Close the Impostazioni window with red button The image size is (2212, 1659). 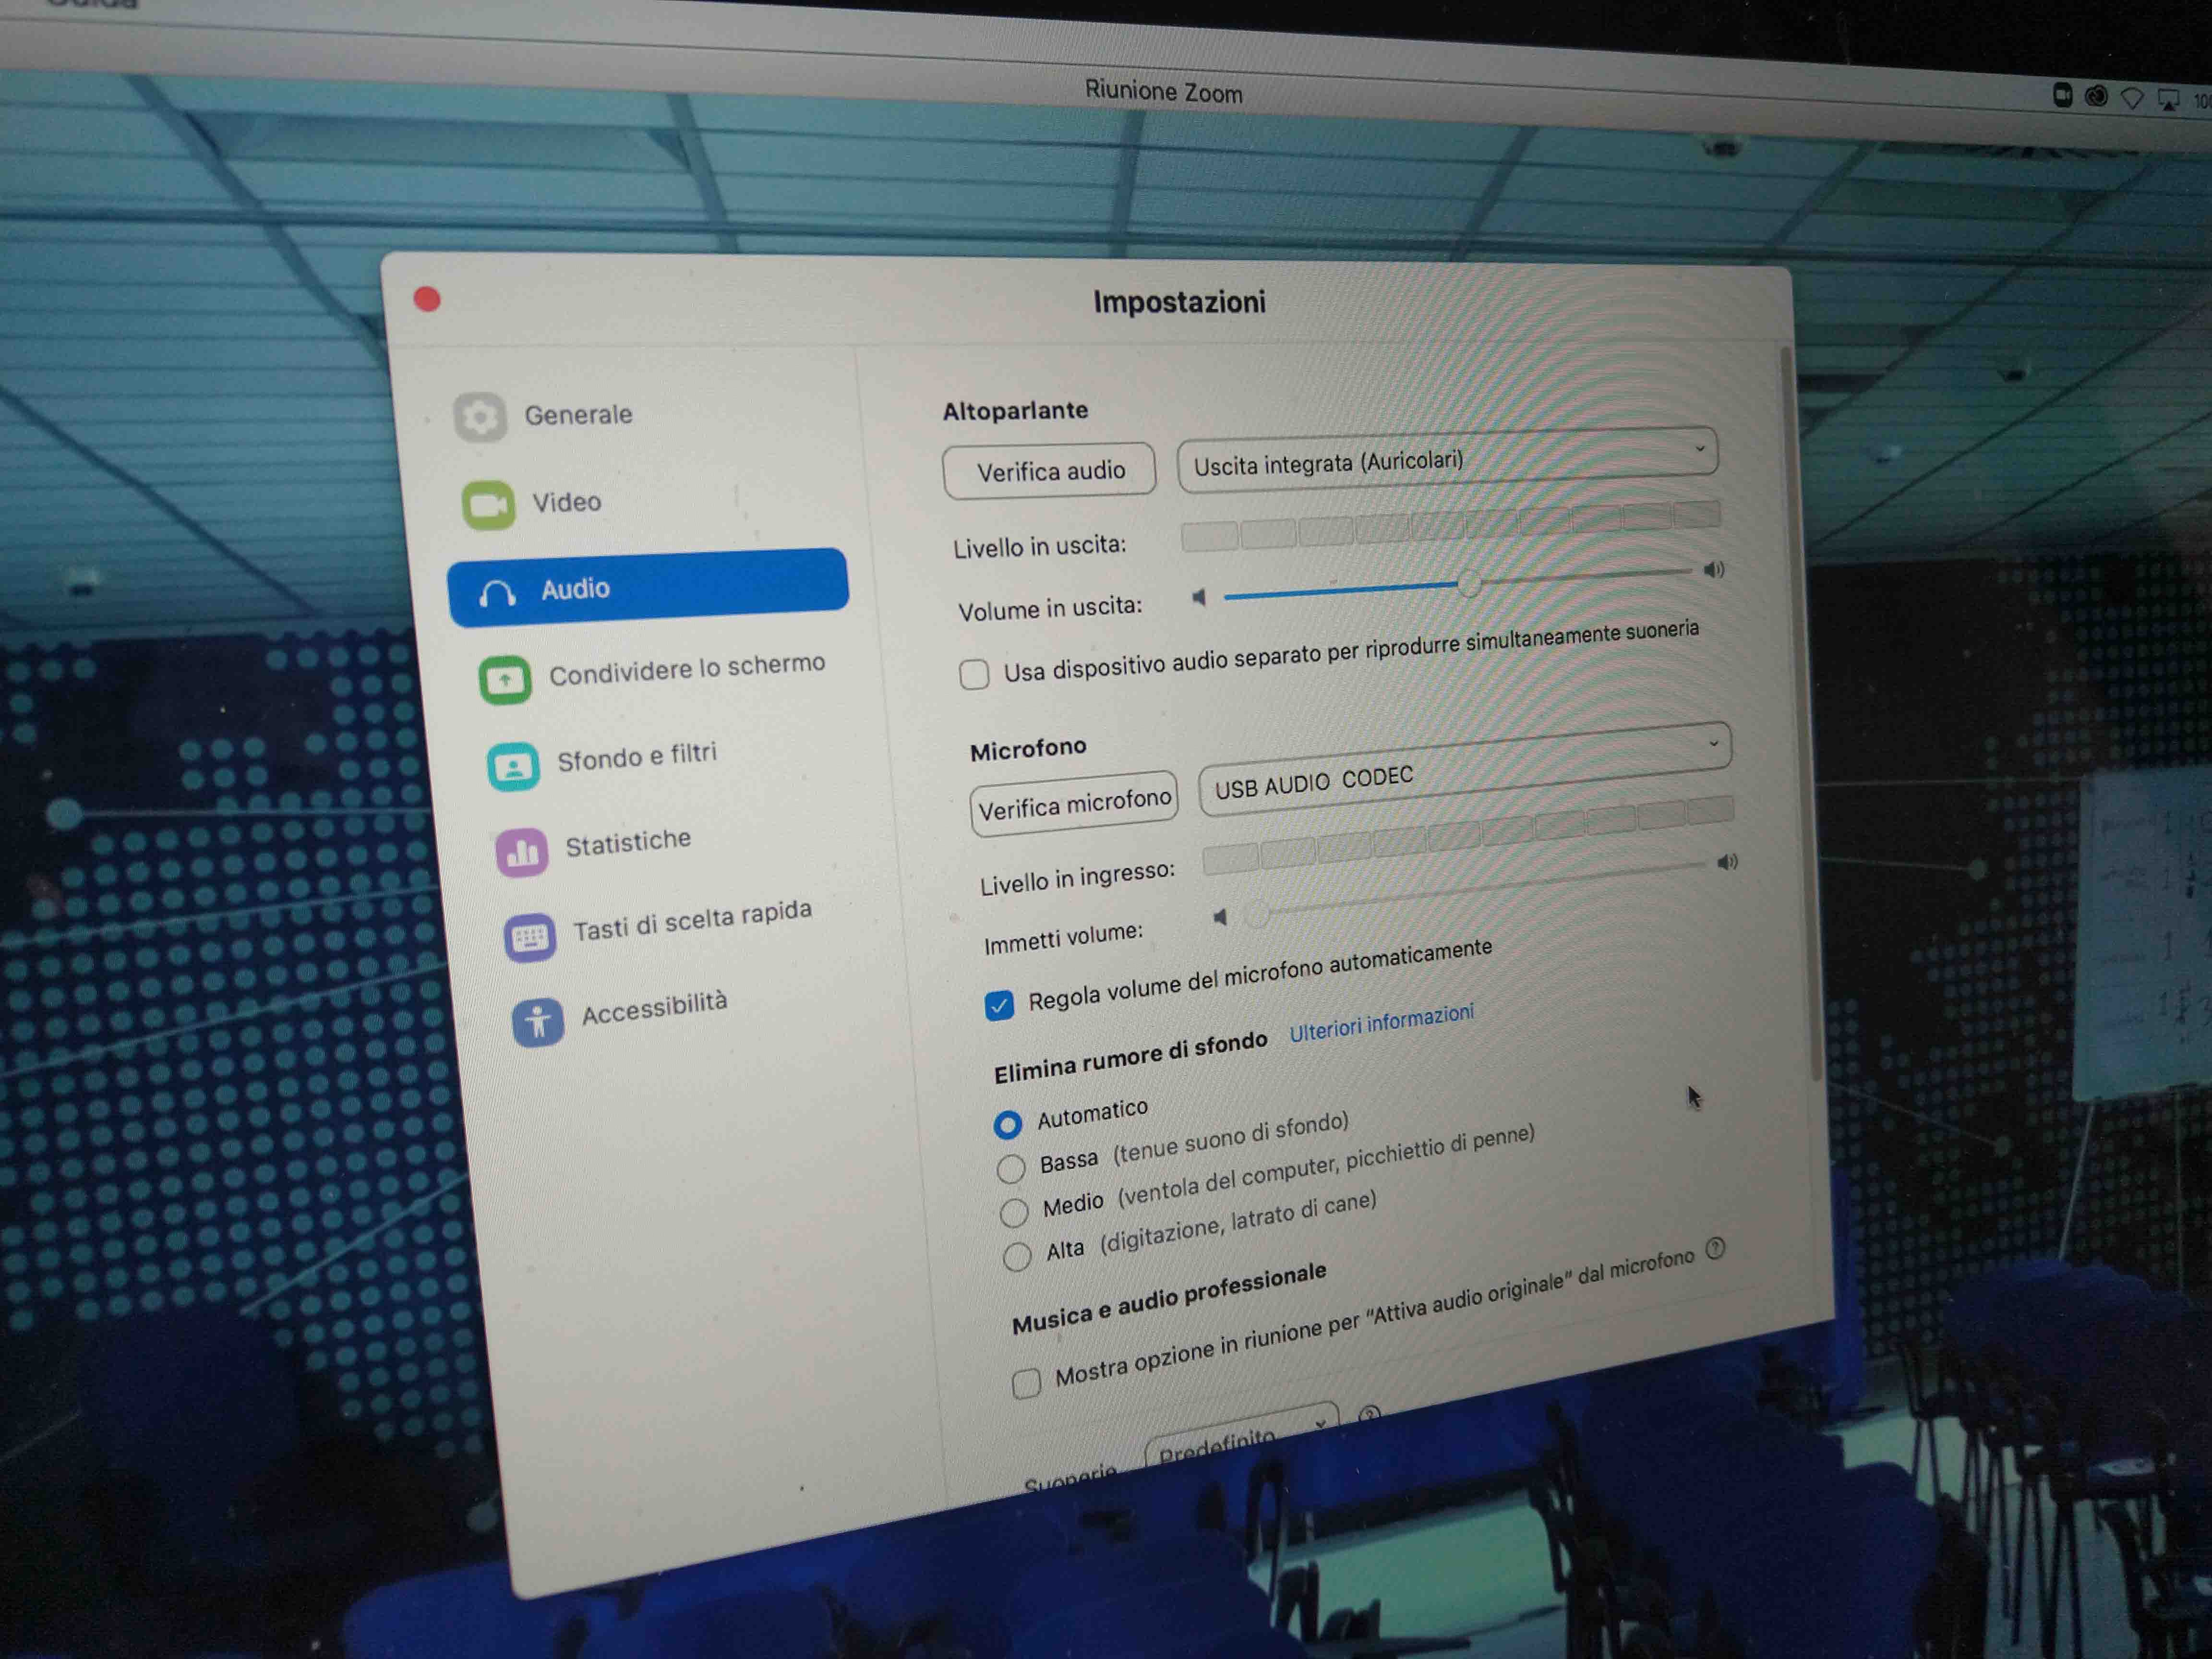(427, 299)
